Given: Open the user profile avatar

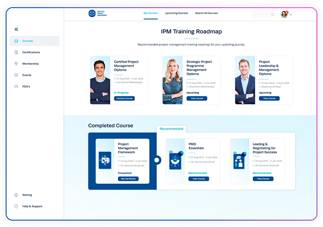Looking at the screenshot, I should pyautogui.click(x=284, y=14).
